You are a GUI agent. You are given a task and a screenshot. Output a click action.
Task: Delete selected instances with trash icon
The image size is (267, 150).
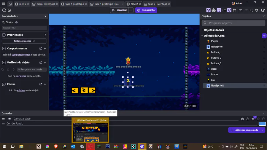[257, 10]
